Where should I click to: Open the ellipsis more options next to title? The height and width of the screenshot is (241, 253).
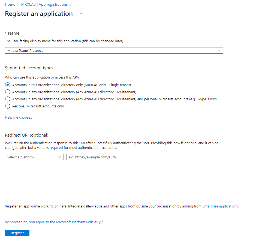[x=82, y=14]
